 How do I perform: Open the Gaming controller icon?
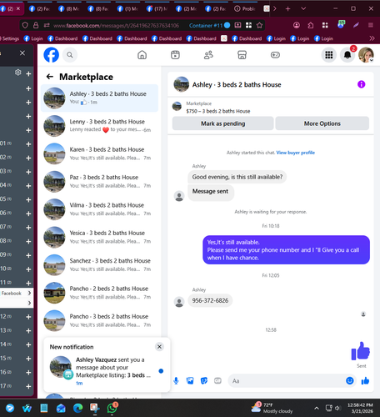275,55
